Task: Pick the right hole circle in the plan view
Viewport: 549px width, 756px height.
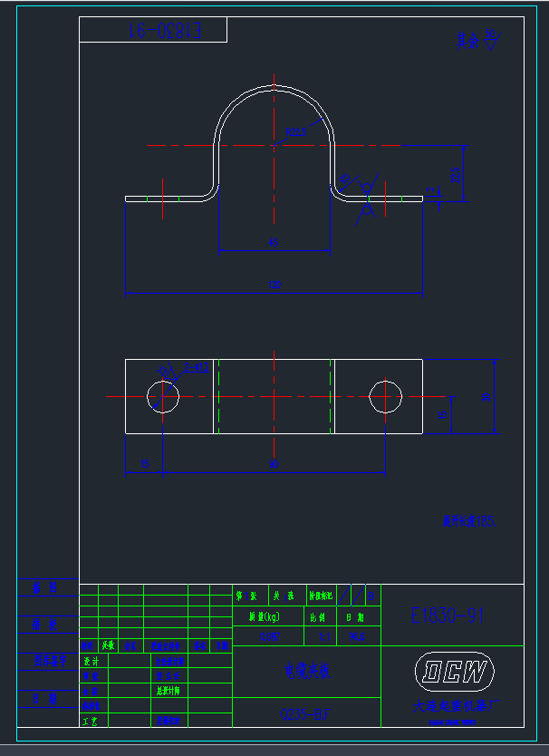Action: [x=386, y=396]
